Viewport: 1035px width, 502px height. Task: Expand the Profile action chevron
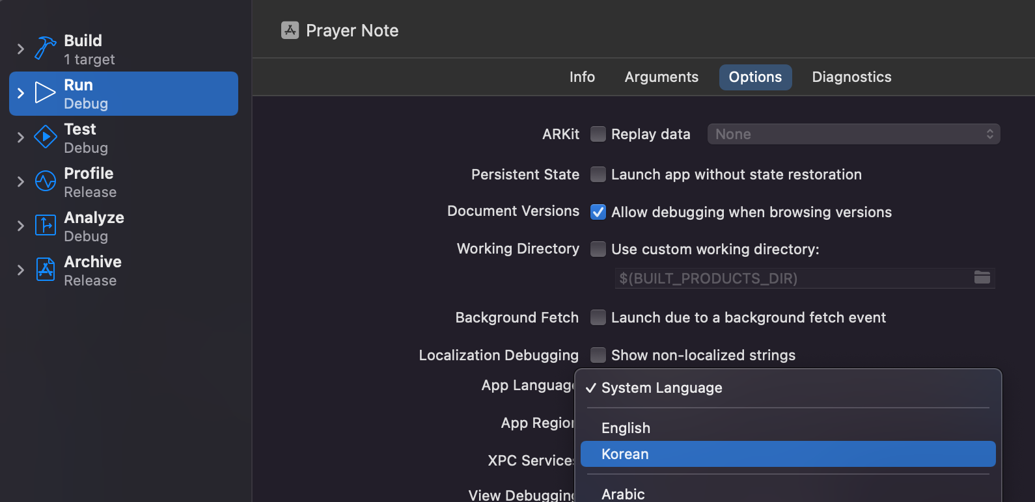coord(20,181)
